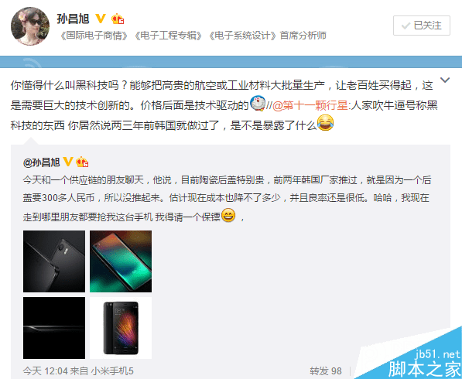Open the @孙昌旭 quoted author link
Image resolution: width=462 pixels, height=379 pixels.
coord(42,162)
